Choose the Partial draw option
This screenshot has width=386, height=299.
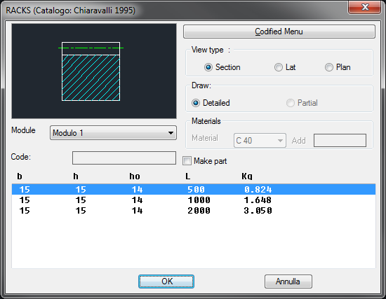tap(302, 103)
